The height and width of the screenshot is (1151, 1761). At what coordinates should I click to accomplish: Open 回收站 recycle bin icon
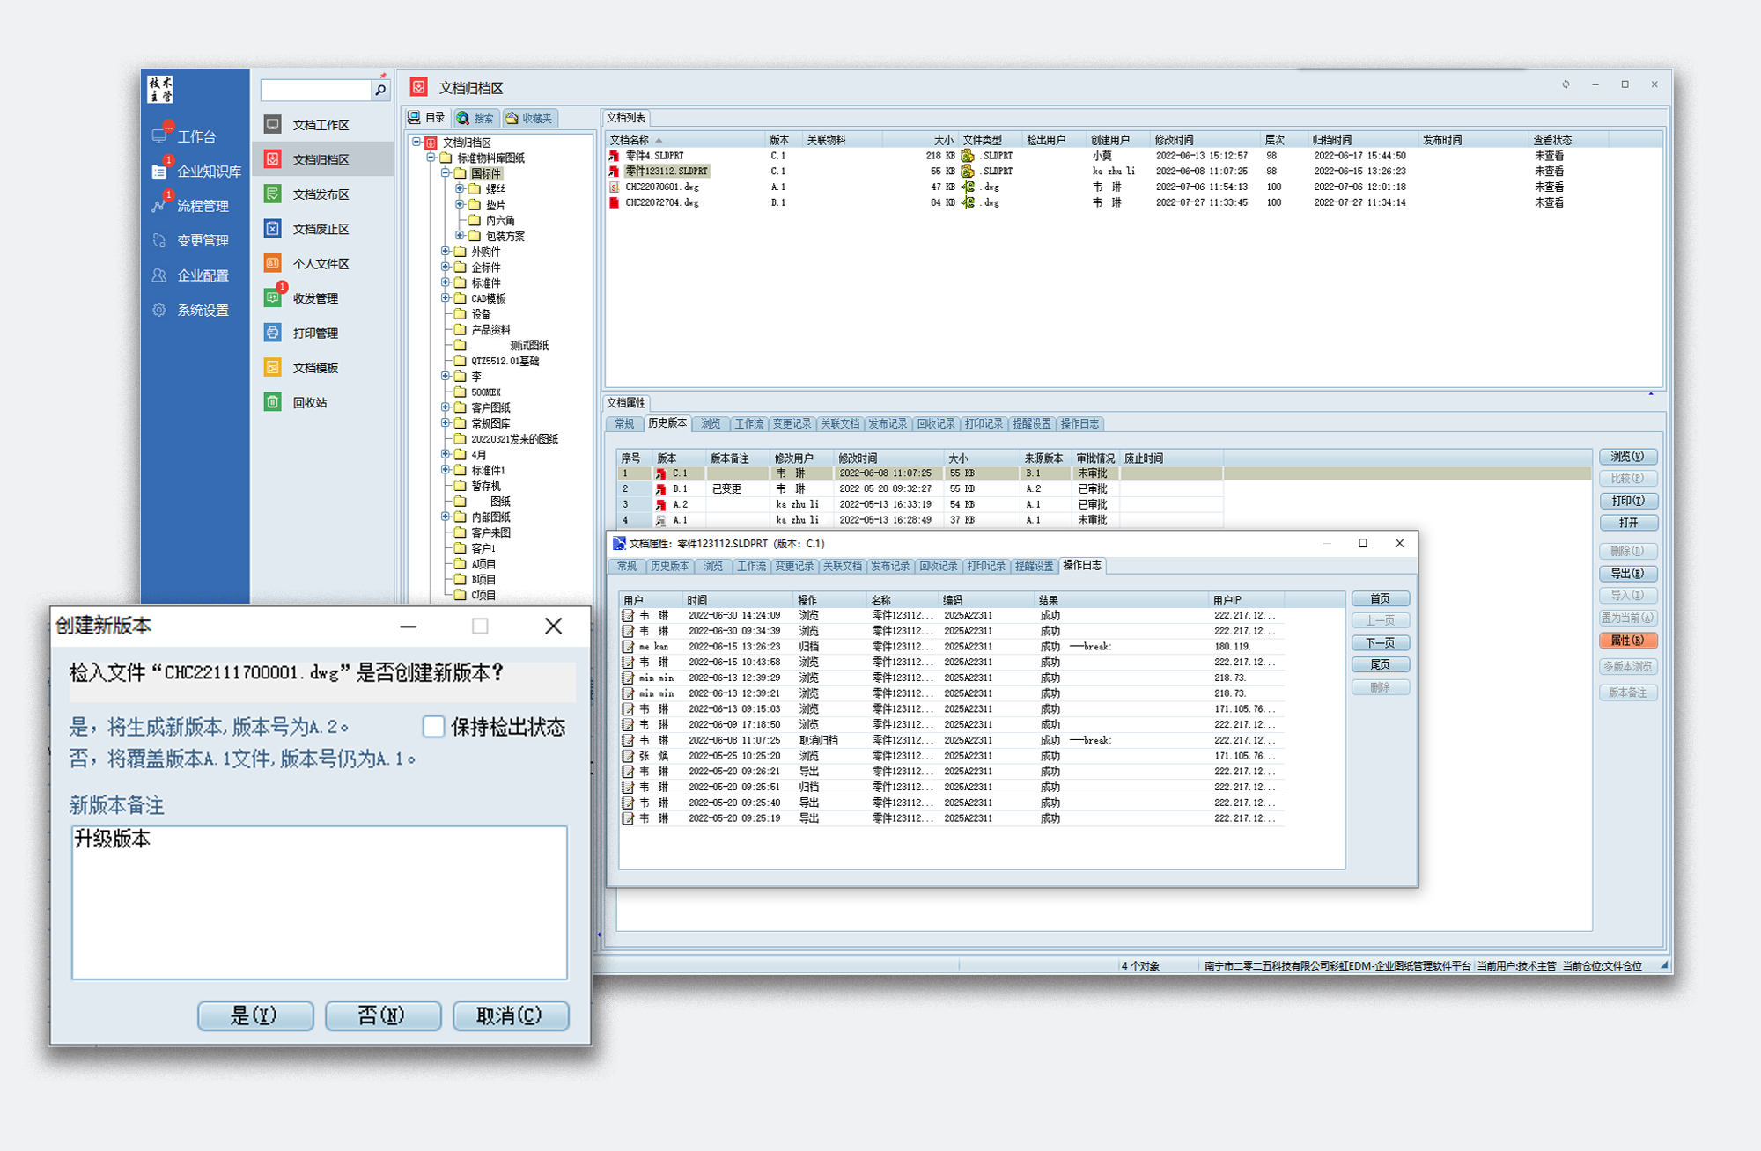(273, 402)
